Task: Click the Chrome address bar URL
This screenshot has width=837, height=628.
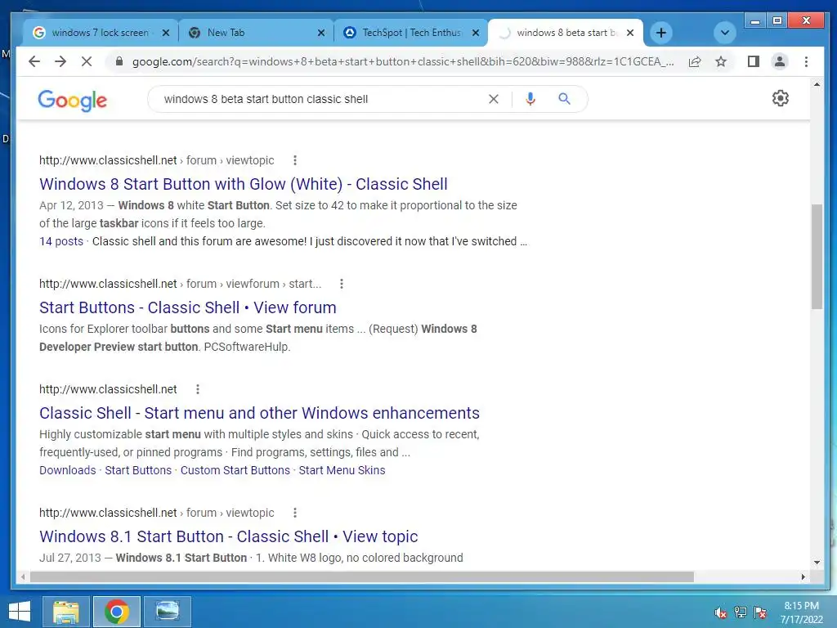Action: [403, 61]
